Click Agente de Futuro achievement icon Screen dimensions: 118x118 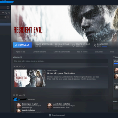coord(19,111)
